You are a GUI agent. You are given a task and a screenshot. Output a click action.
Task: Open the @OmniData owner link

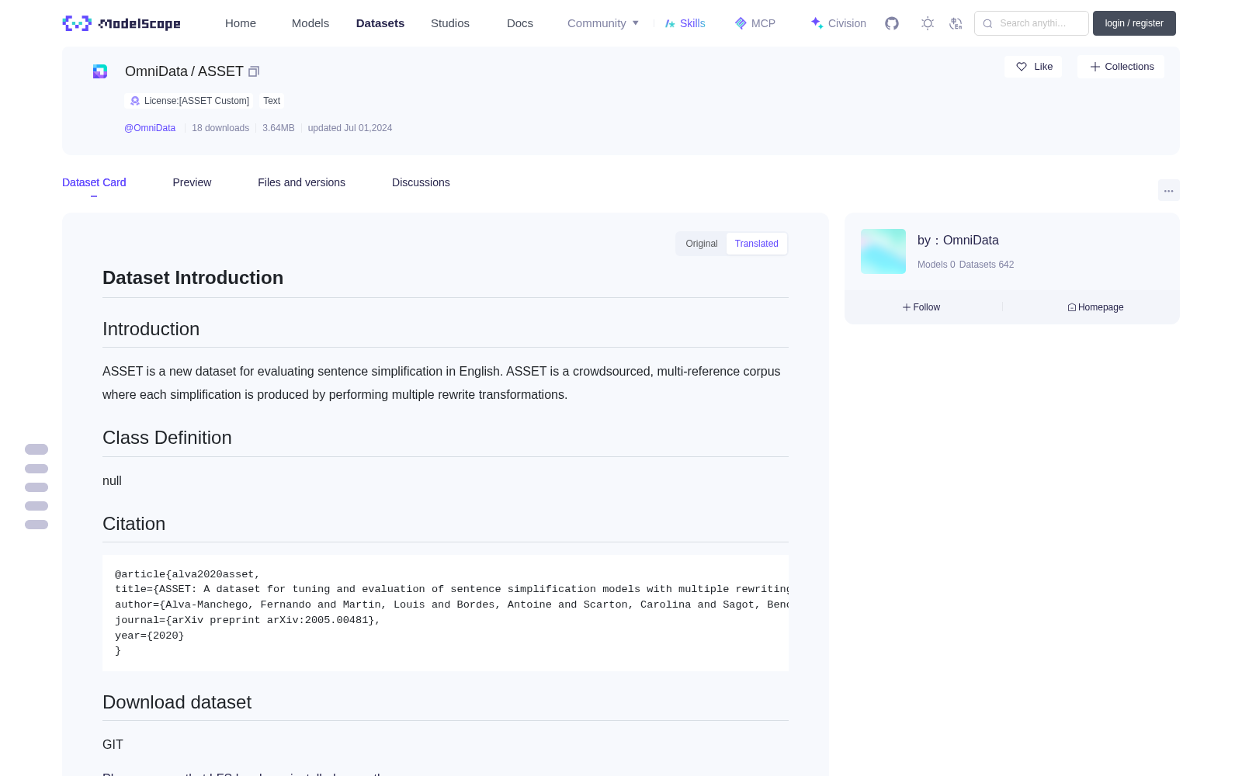pyautogui.click(x=150, y=128)
